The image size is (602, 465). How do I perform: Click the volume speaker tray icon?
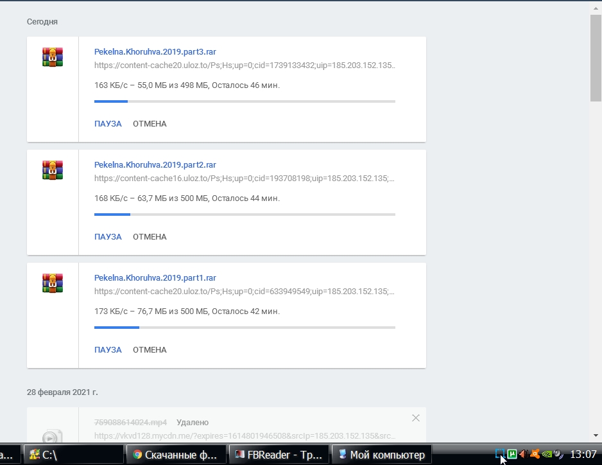point(523,454)
